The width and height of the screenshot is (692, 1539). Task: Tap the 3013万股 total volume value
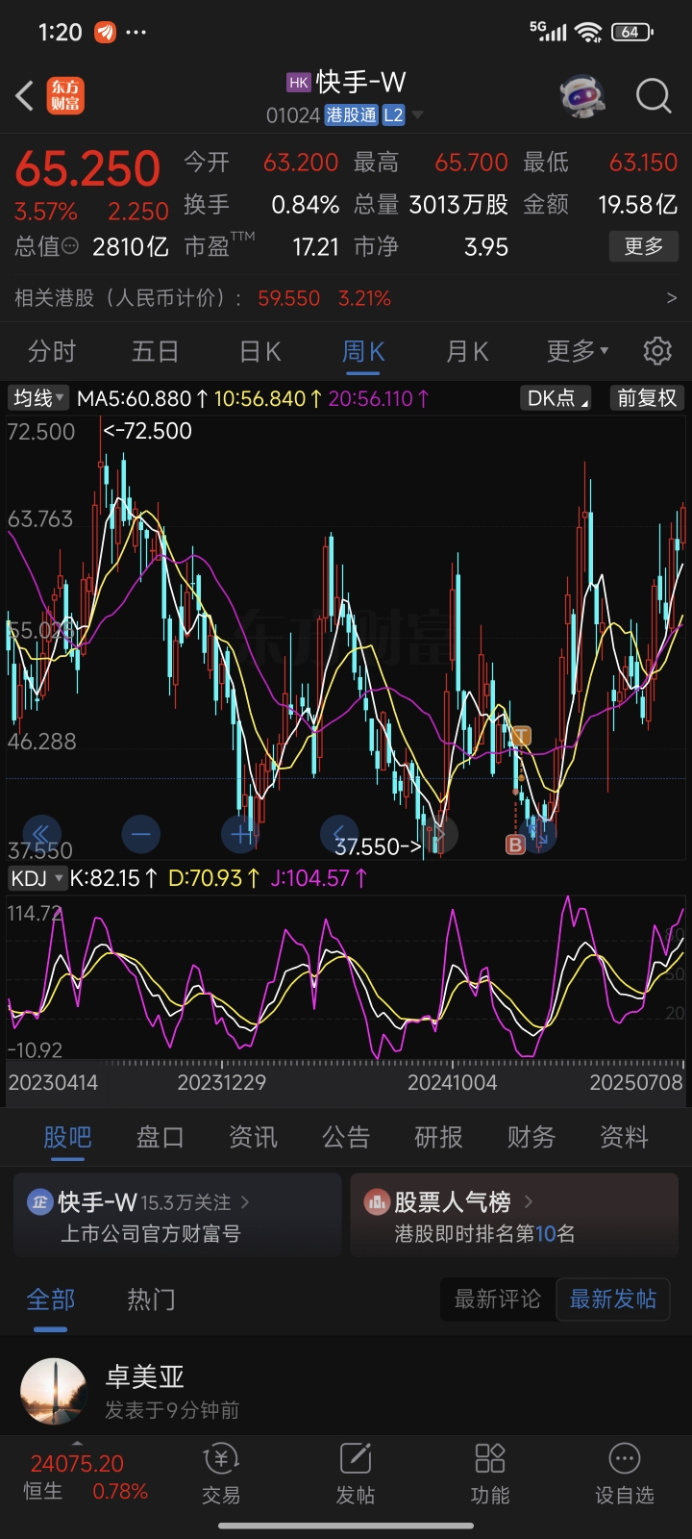point(458,204)
